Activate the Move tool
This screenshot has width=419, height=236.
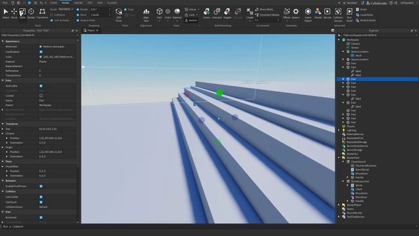click(x=14, y=13)
